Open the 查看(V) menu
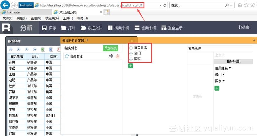257x136 pixels. [36, 18]
